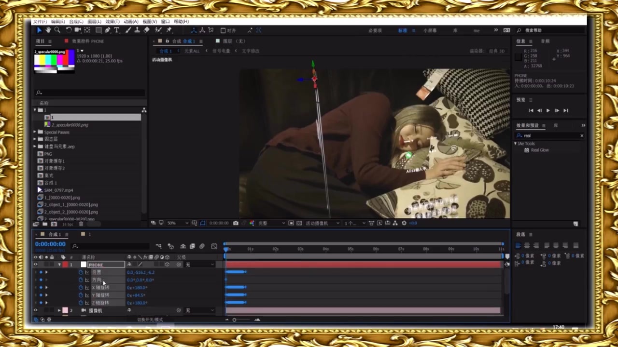Select the Puppet Pin tool
618x347 pixels.
(169, 30)
